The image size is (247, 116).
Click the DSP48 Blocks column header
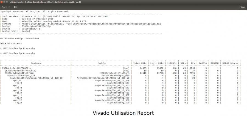point(230,63)
